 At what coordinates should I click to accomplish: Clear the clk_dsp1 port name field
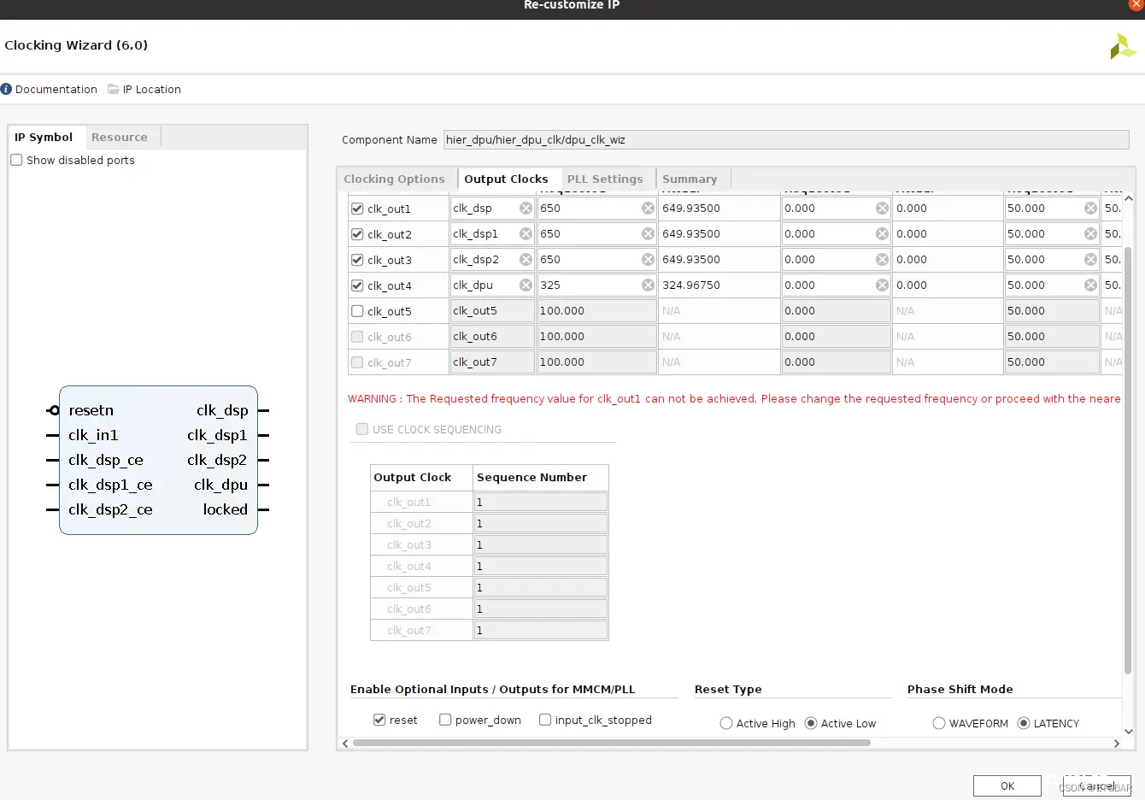526,234
